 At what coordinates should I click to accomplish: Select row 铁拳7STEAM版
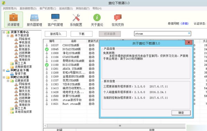click(x=71, y=96)
